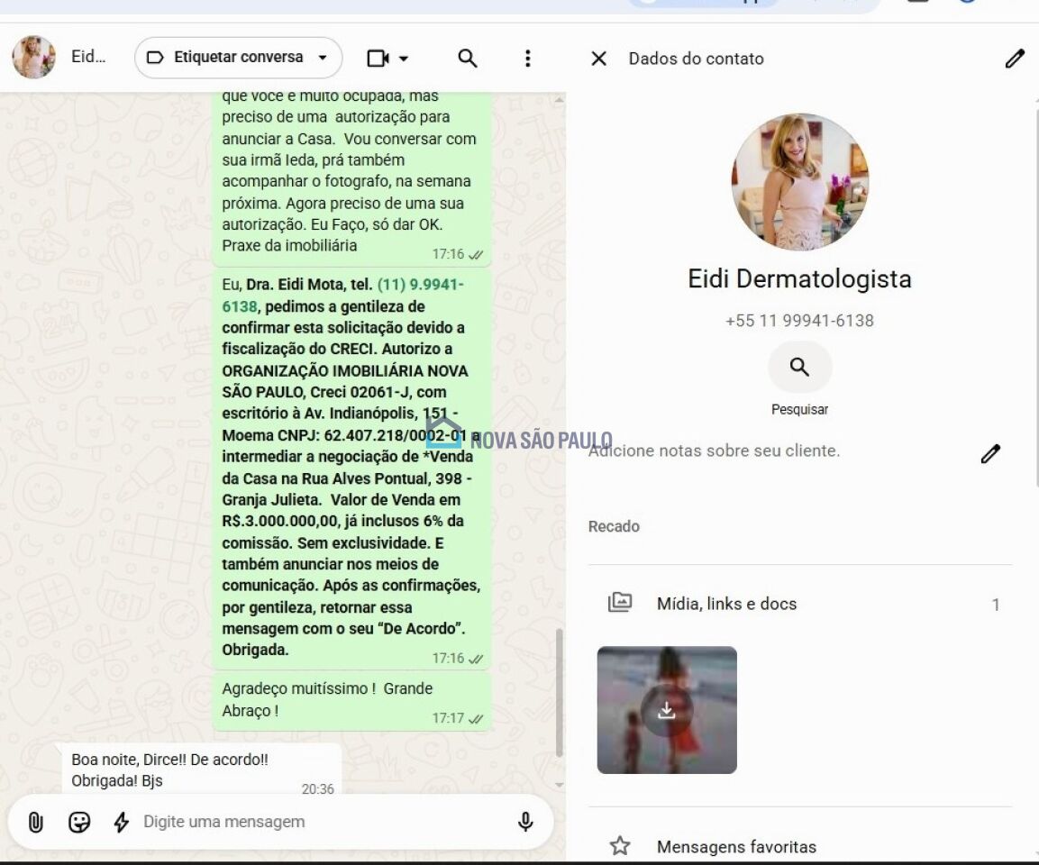This screenshot has width=1039, height=865.
Task: Open the attach file paperclip icon
Action: pyautogui.click(x=36, y=822)
